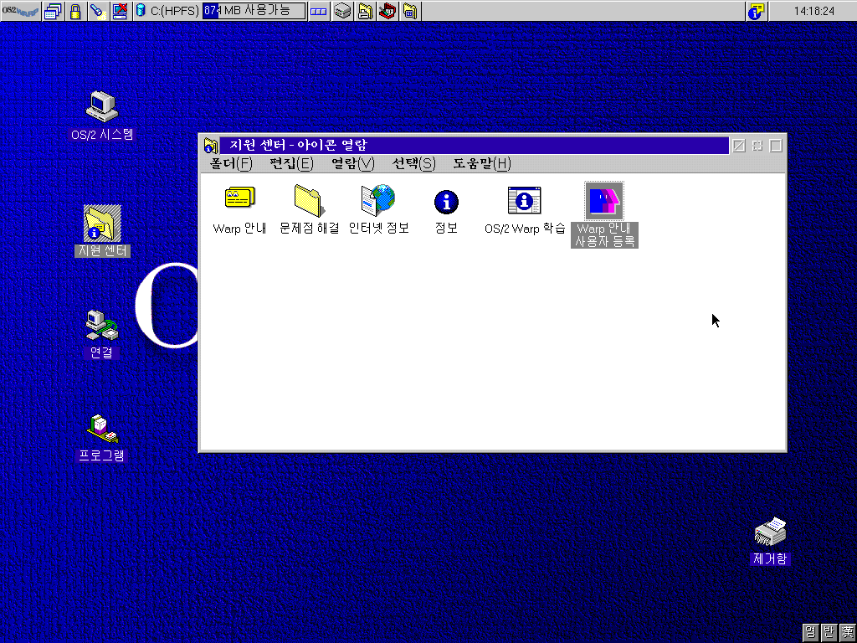Image resolution: width=857 pixels, height=643 pixels.
Task: Open the 편집(E) menu
Action: coord(292,163)
